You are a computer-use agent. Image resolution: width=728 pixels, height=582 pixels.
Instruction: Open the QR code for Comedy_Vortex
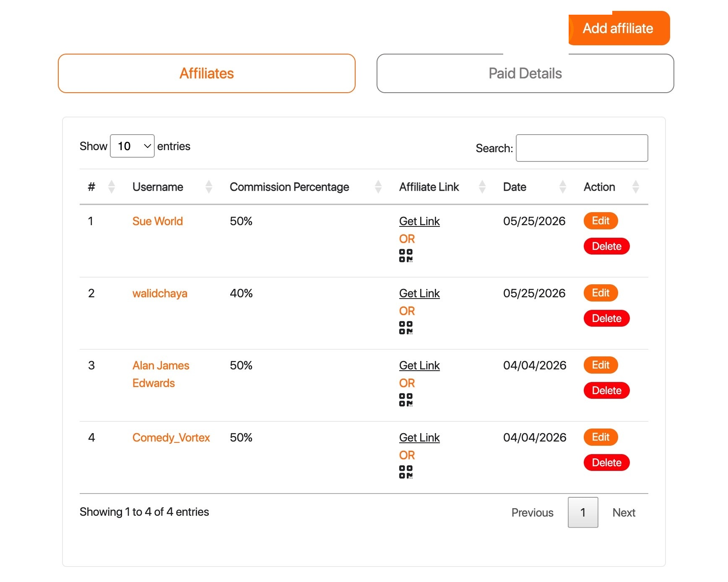[x=406, y=472]
